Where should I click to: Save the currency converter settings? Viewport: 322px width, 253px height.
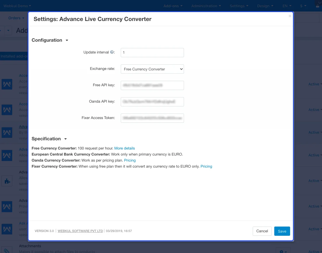tap(282, 231)
